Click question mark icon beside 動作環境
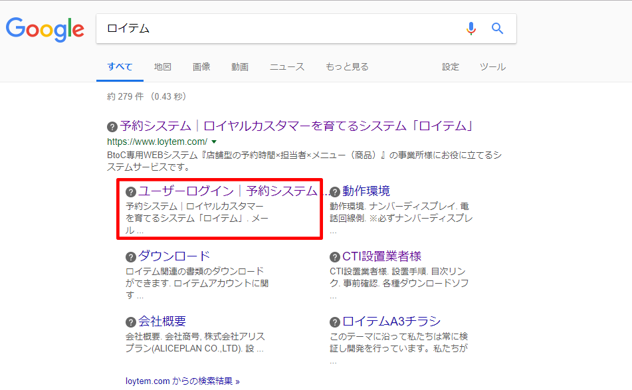This screenshot has height=390, width=632. pos(335,192)
